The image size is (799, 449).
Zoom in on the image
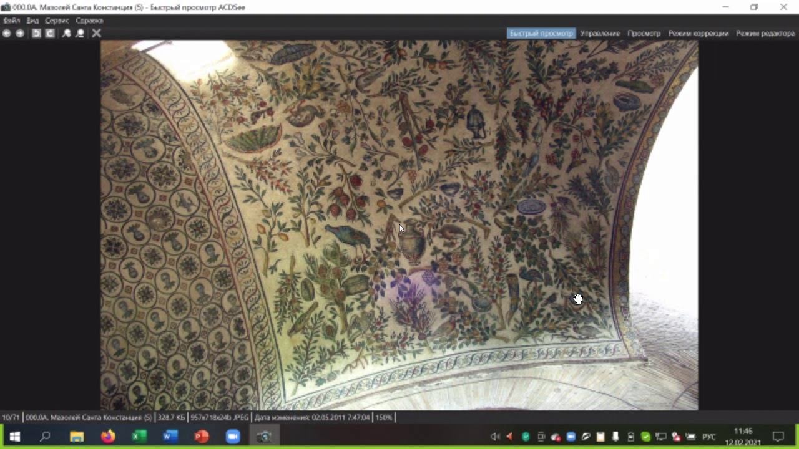click(67, 33)
